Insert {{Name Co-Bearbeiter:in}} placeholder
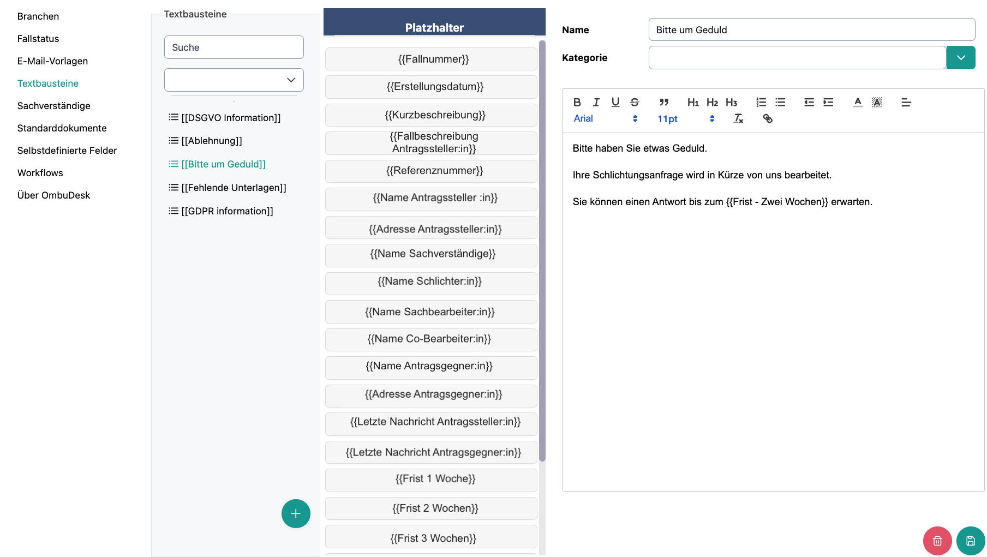The width and height of the screenshot is (987, 557). tap(431, 340)
